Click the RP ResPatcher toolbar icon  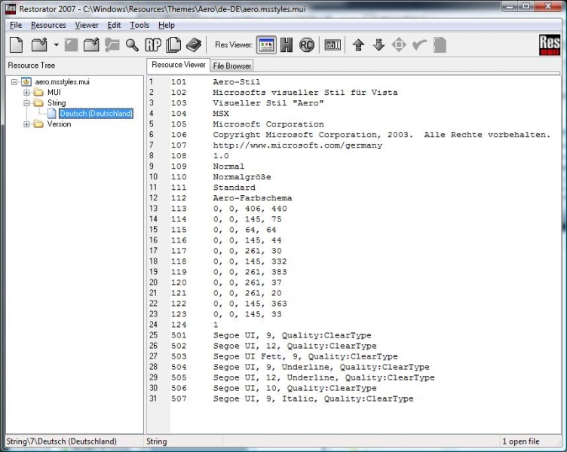[x=153, y=45]
